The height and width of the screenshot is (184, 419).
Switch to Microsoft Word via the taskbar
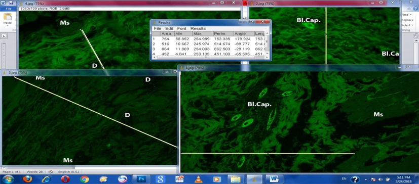coord(274,179)
